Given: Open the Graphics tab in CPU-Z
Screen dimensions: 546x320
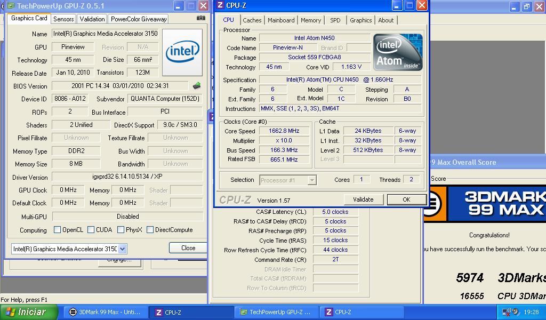Looking at the screenshot, I should [361, 20].
